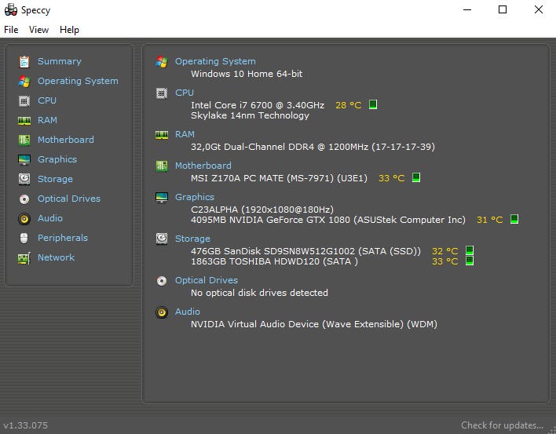Open the Network card icon in sidebar

(24, 257)
